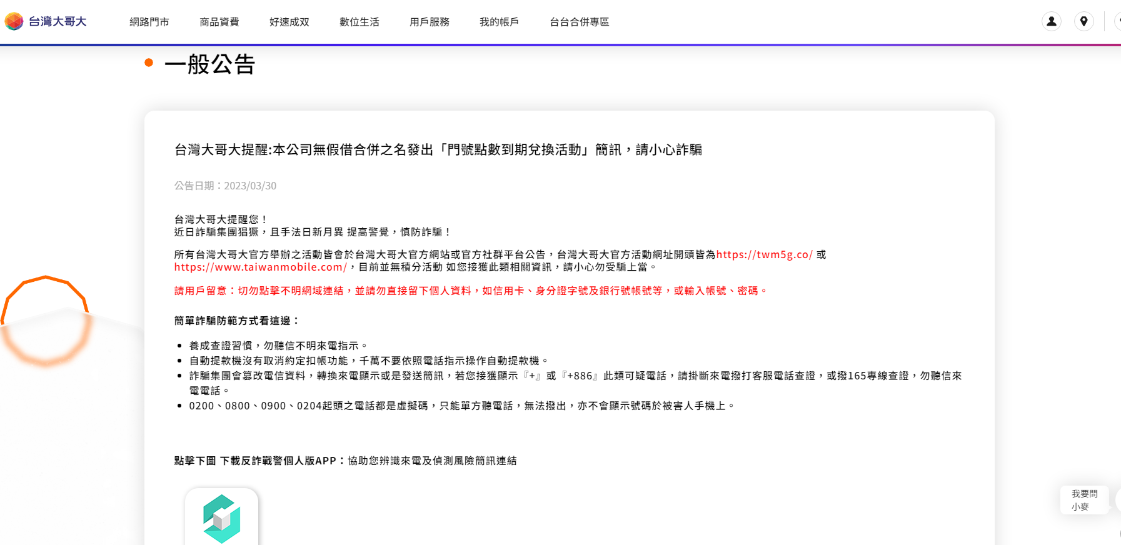Open the anti-fraud app download icon
This screenshot has width=1121, height=545.
click(x=221, y=517)
